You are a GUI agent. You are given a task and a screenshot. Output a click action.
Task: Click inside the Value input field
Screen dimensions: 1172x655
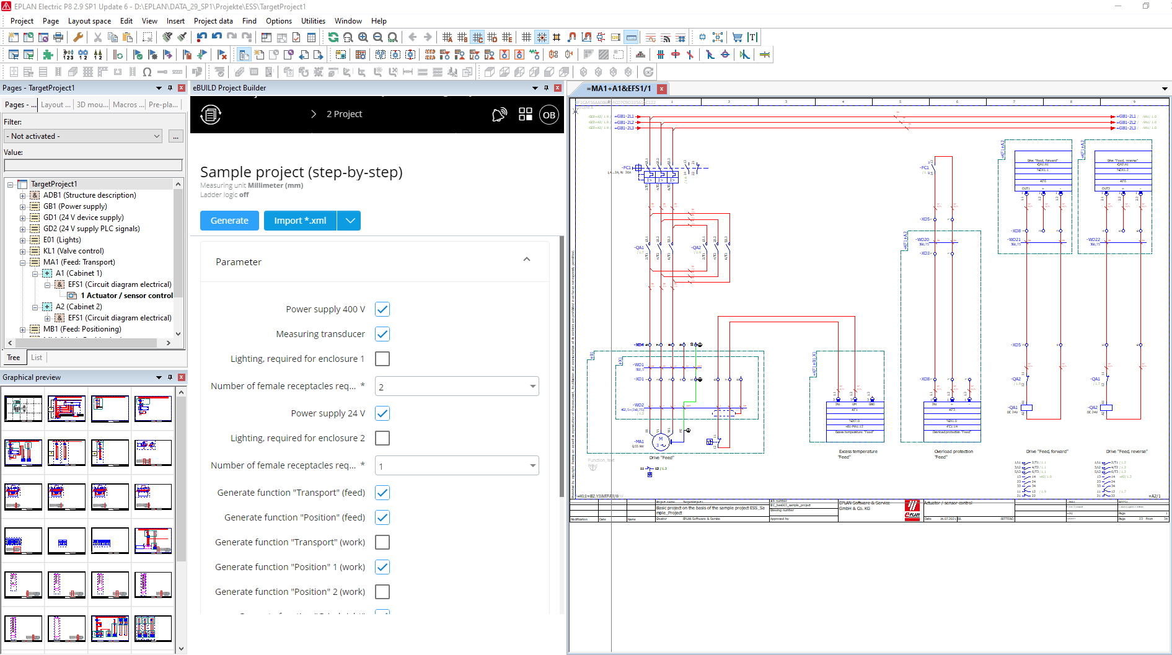[93, 165]
